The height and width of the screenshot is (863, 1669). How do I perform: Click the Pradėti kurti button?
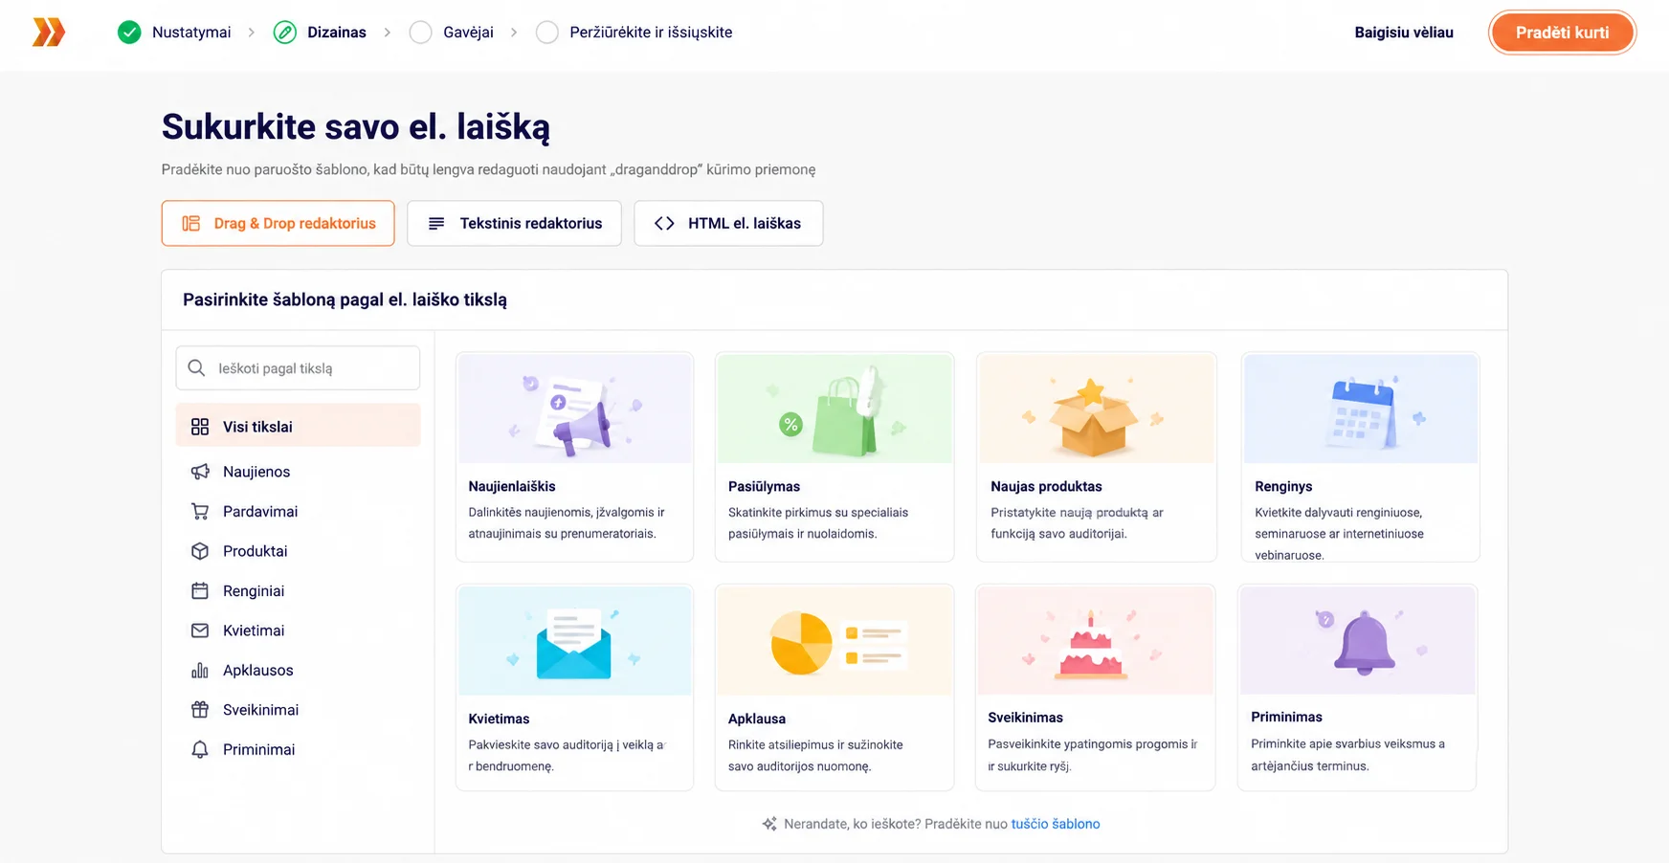(1562, 33)
